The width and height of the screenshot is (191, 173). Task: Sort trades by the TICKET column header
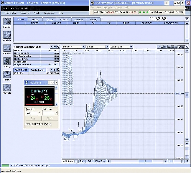[x=35, y=23]
